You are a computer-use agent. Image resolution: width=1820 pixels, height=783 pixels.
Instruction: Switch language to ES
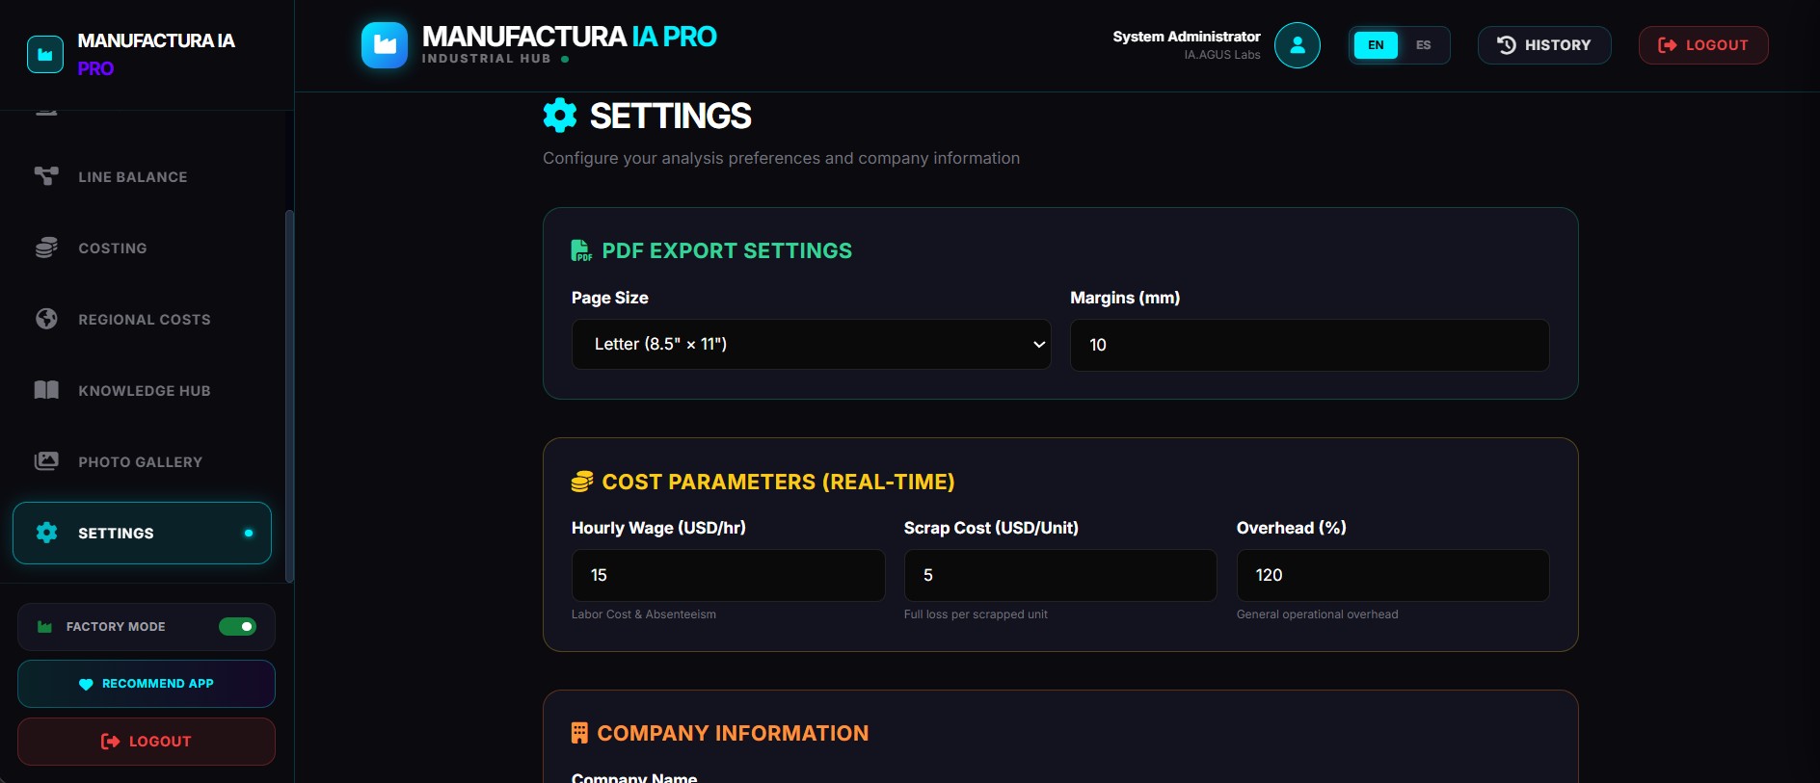click(x=1423, y=45)
